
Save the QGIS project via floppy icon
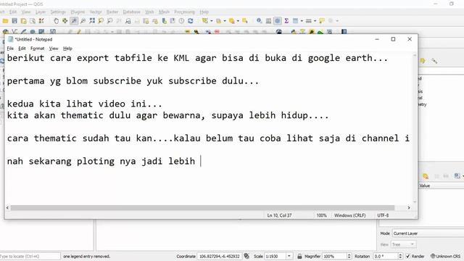click(x=14, y=21)
